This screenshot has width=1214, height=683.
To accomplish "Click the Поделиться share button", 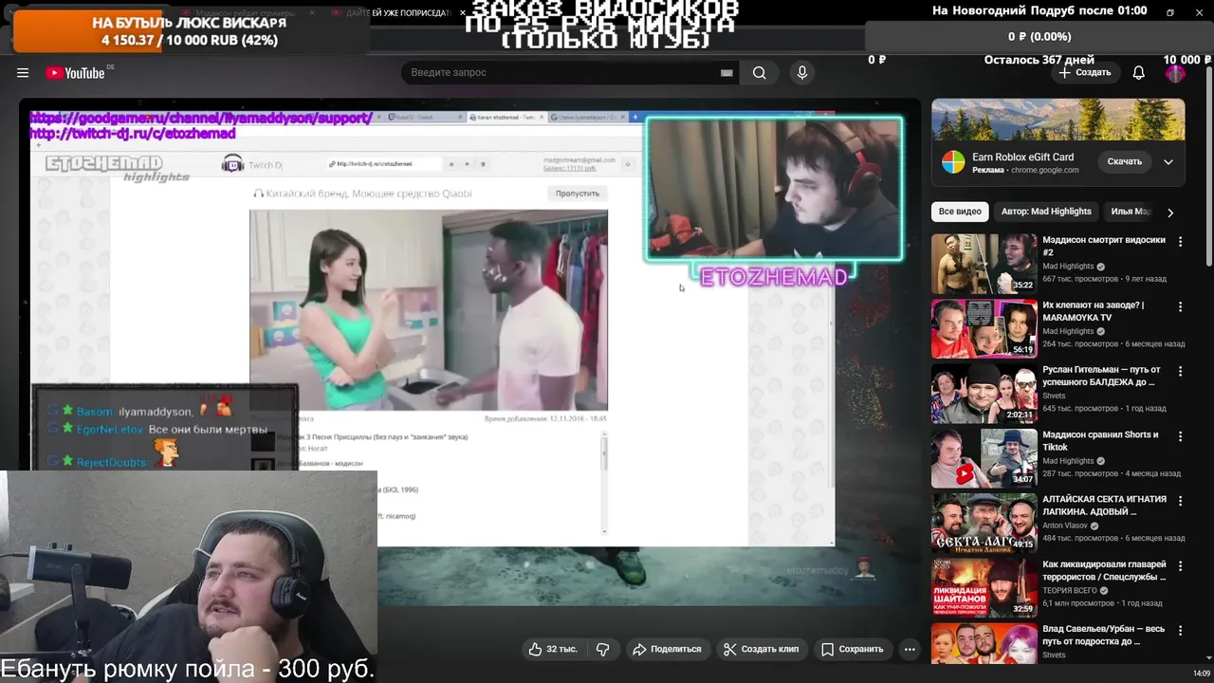I will 667,649.
